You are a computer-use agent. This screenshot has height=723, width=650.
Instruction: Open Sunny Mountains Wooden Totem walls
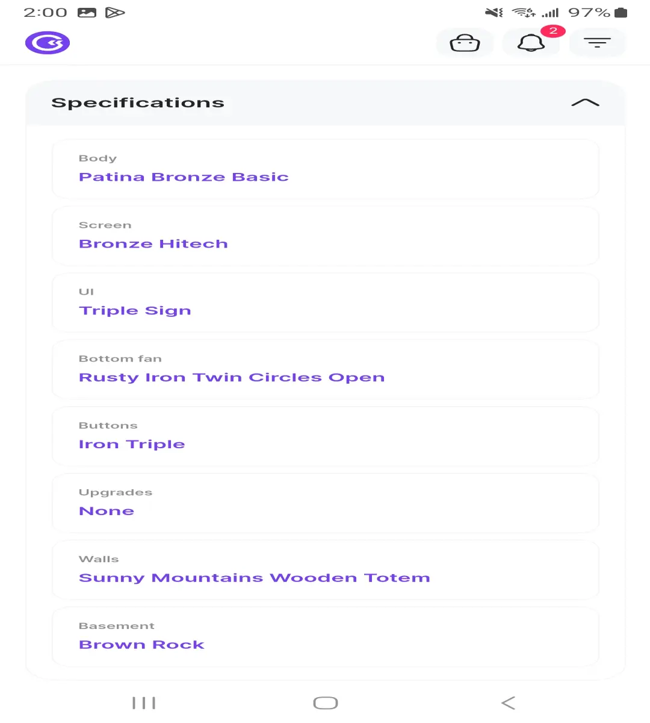click(x=255, y=578)
